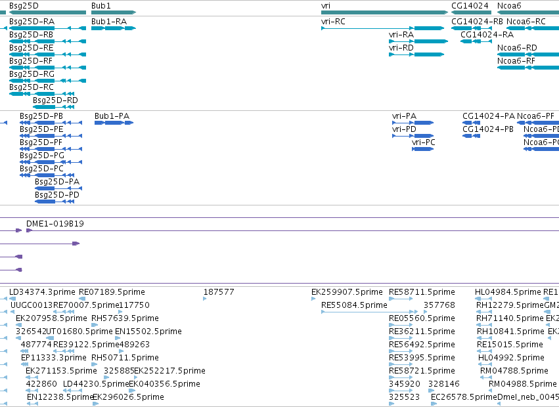Select the Bub1-RA transcript glyph
The width and height of the screenshot is (559, 407).
click(114, 28)
